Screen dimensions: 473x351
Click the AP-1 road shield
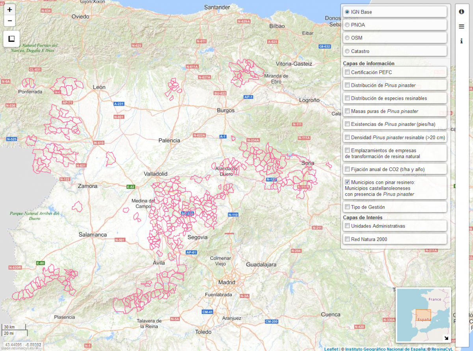click(x=248, y=97)
